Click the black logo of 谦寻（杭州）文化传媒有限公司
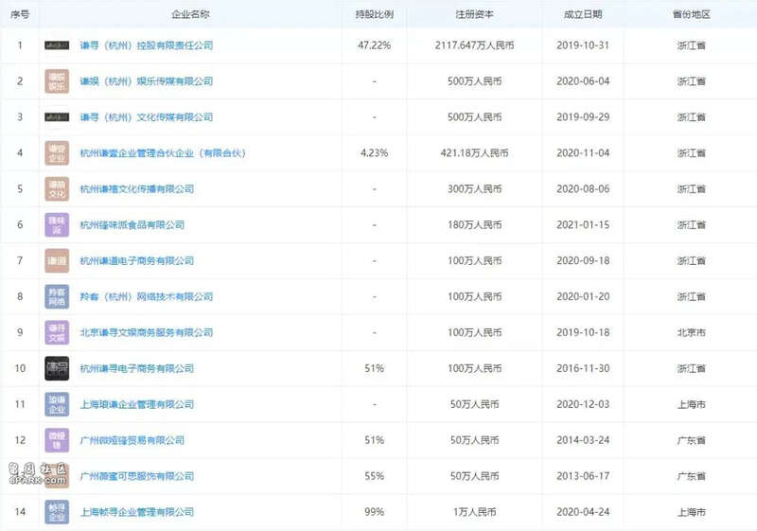Screen dimensions: 757x531 pyautogui.click(x=57, y=116)
